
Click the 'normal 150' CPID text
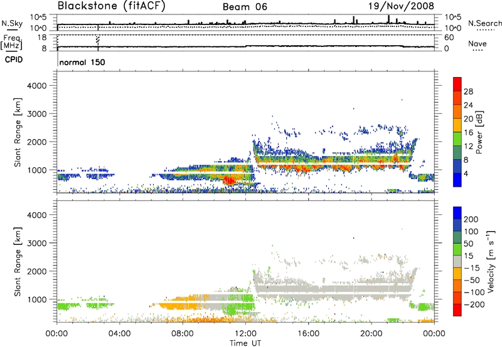click(x=82, y=62)
